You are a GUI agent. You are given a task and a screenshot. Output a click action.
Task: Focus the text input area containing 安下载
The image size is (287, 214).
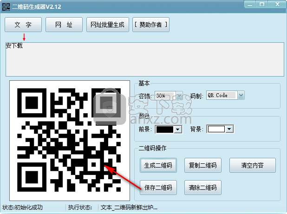(x=145, y=59)
